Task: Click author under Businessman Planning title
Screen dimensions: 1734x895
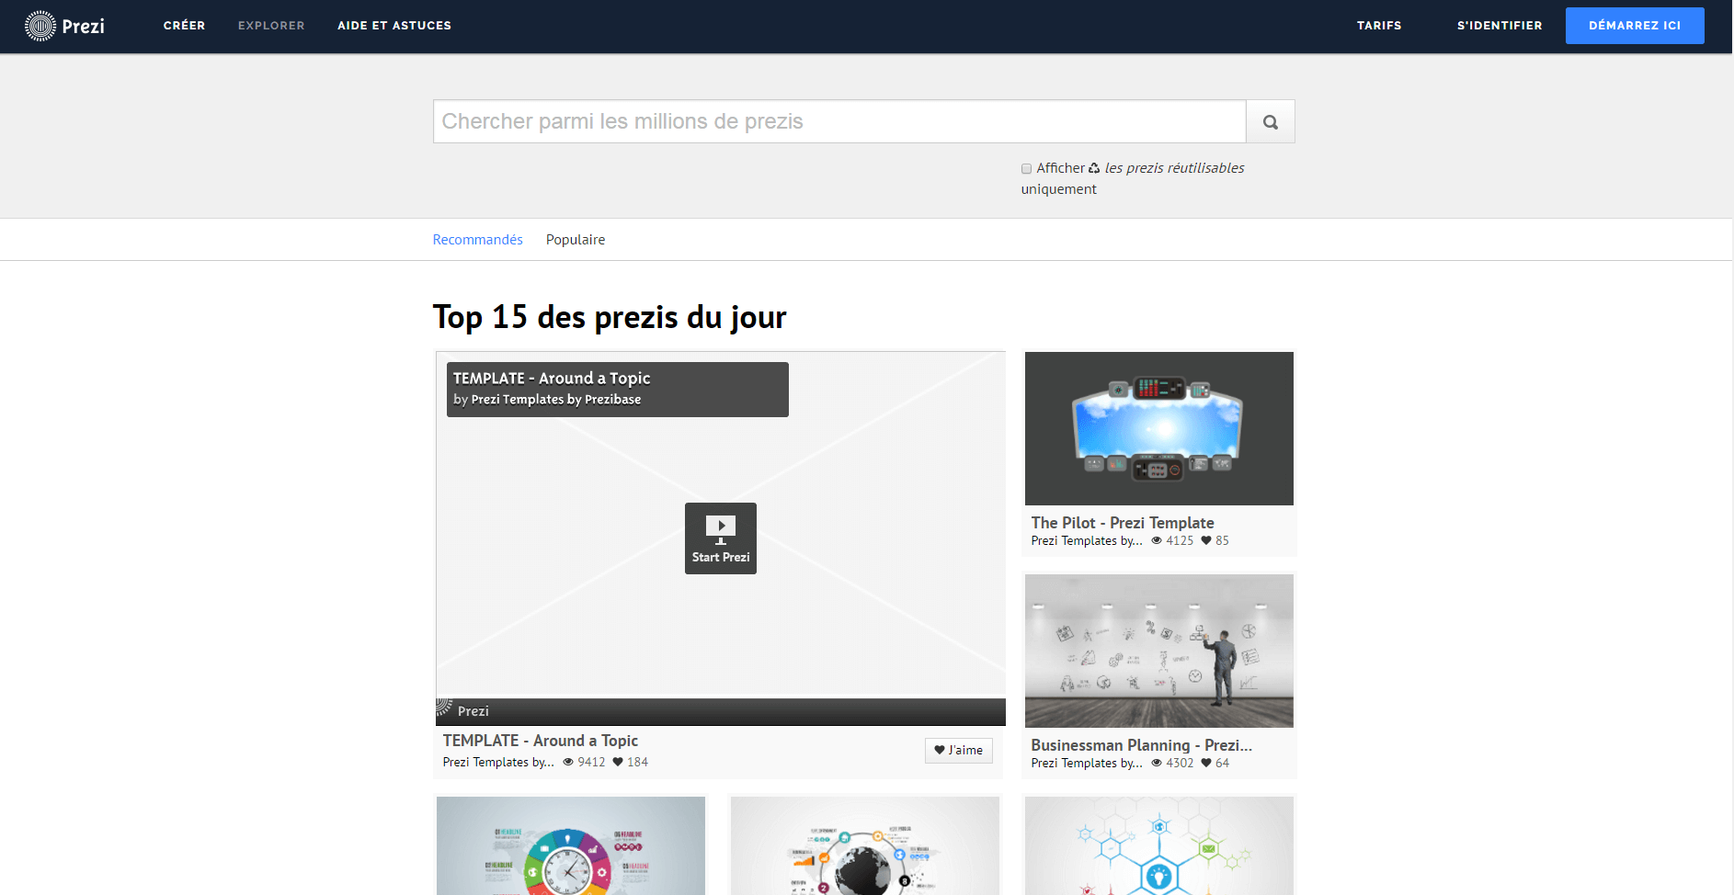Action: click(1087, 764)
